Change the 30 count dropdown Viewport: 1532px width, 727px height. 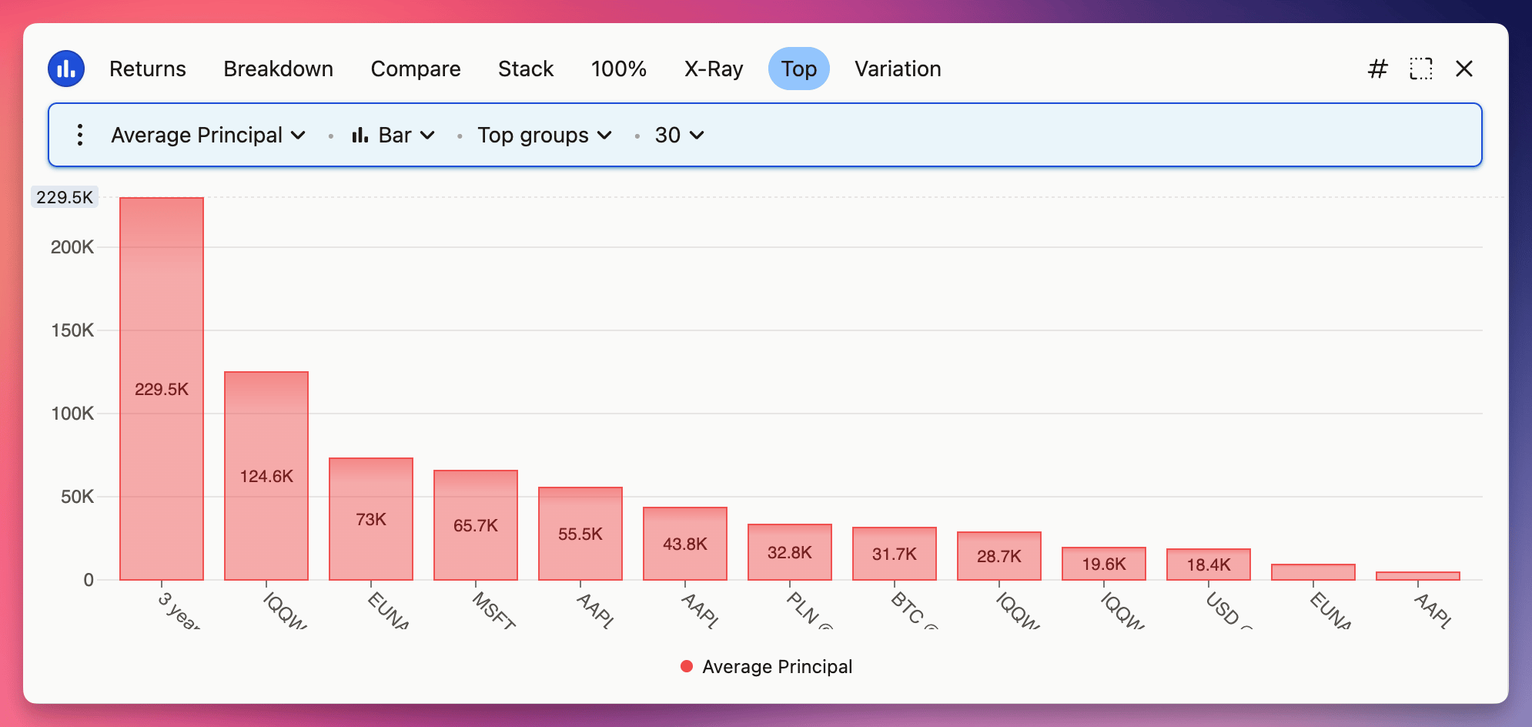[680, 135]
